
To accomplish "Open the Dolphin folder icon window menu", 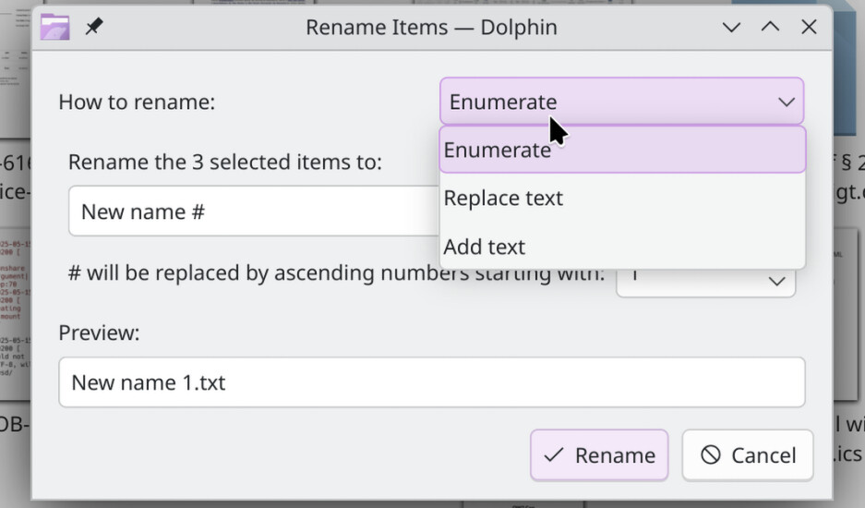I will 54,27.
